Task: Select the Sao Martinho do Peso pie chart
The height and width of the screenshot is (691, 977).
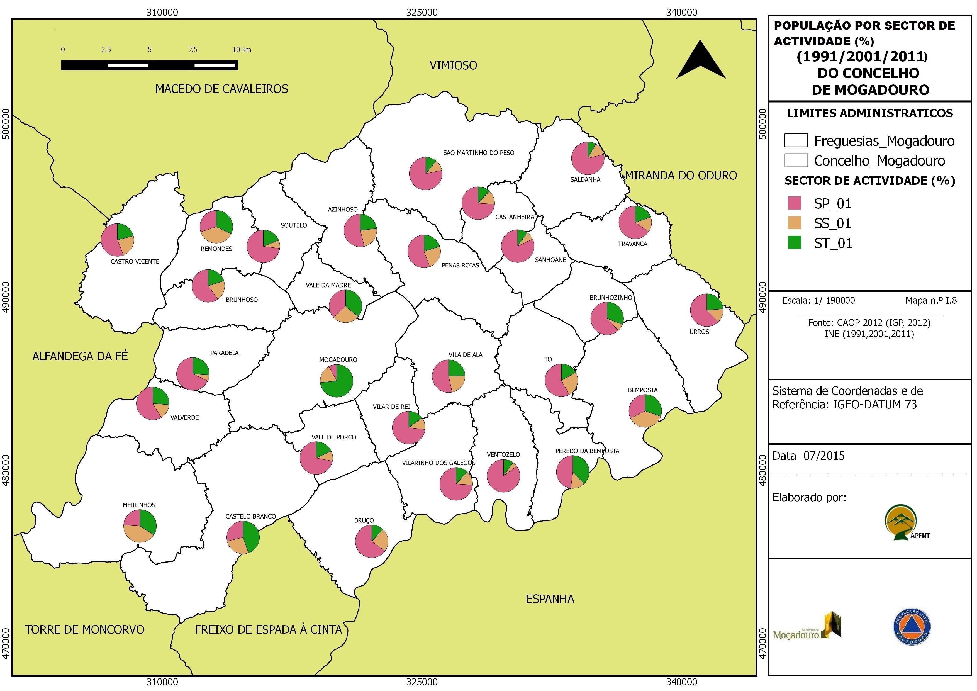Action: click(425, 174)
